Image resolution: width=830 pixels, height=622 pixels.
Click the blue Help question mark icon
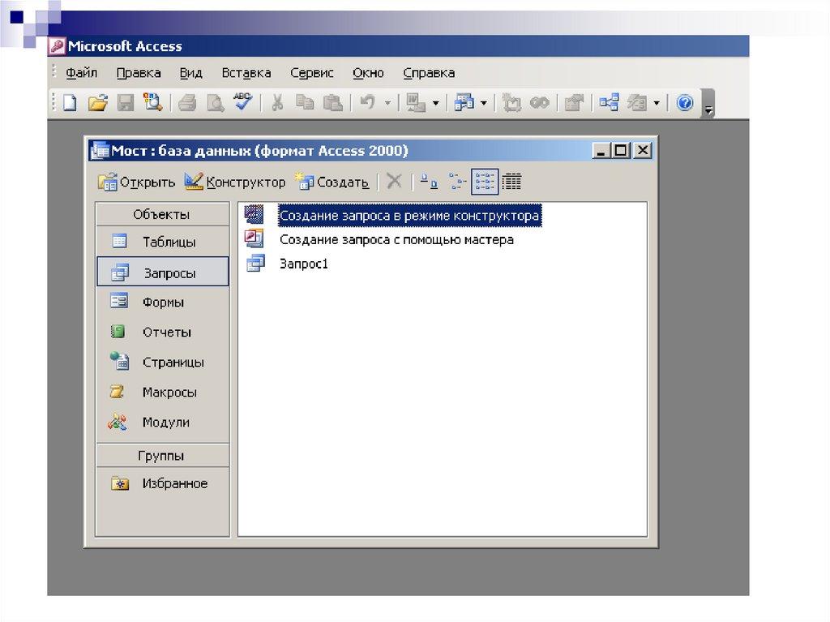pos(685,103)
